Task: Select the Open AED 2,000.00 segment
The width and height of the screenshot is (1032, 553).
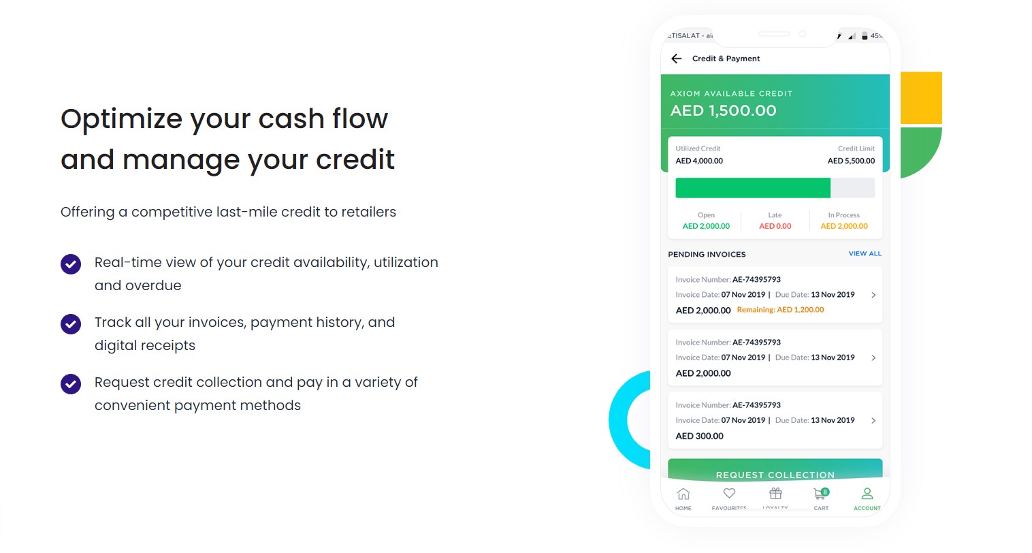Action: pos(706,221)
